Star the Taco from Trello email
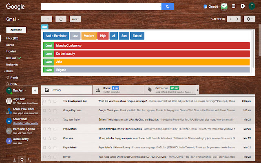261x163 pixels. coord(50,119)
